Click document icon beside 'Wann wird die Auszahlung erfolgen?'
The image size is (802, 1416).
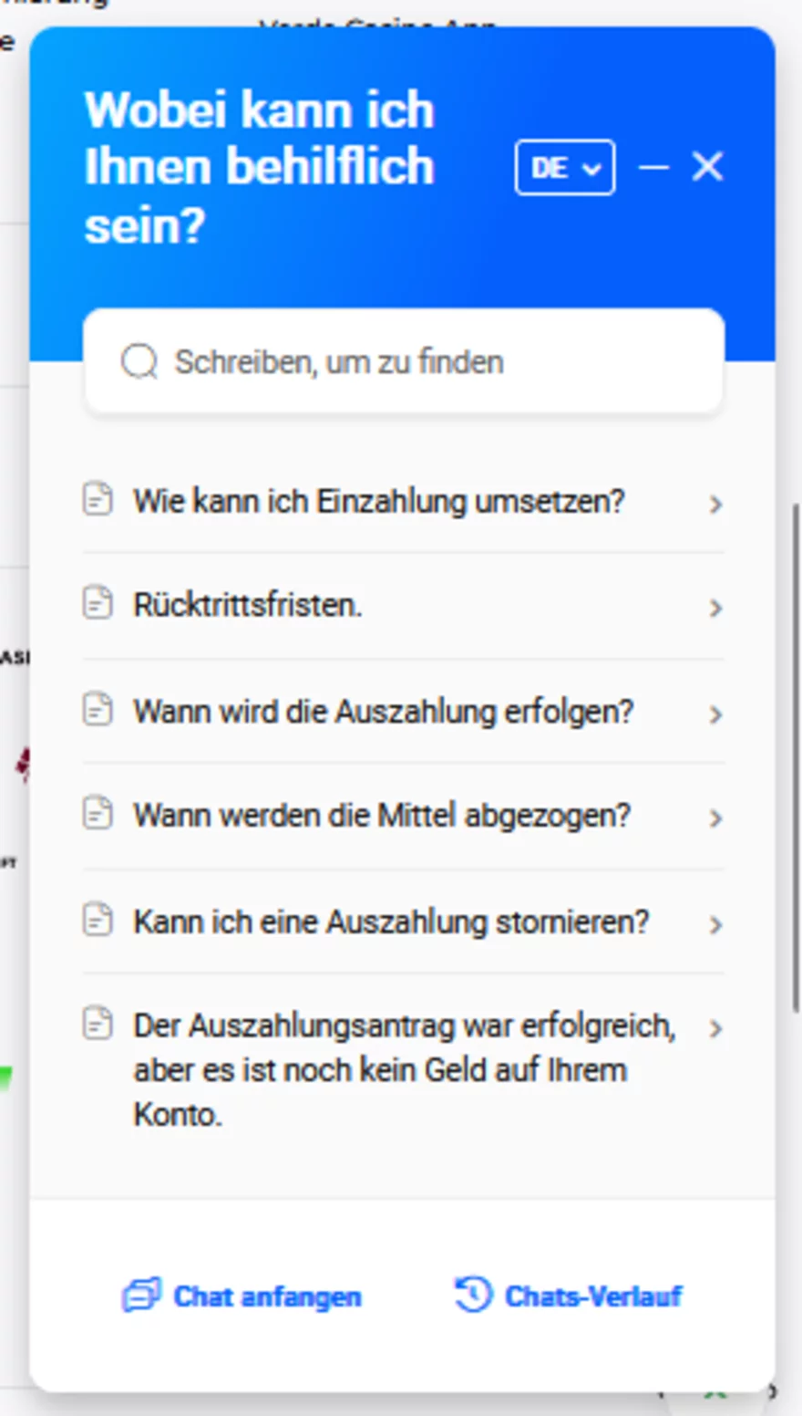98,709
